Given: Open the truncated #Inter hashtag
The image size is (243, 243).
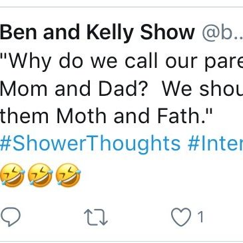Looking at the screenshot, I should click(x=215, y=144).
